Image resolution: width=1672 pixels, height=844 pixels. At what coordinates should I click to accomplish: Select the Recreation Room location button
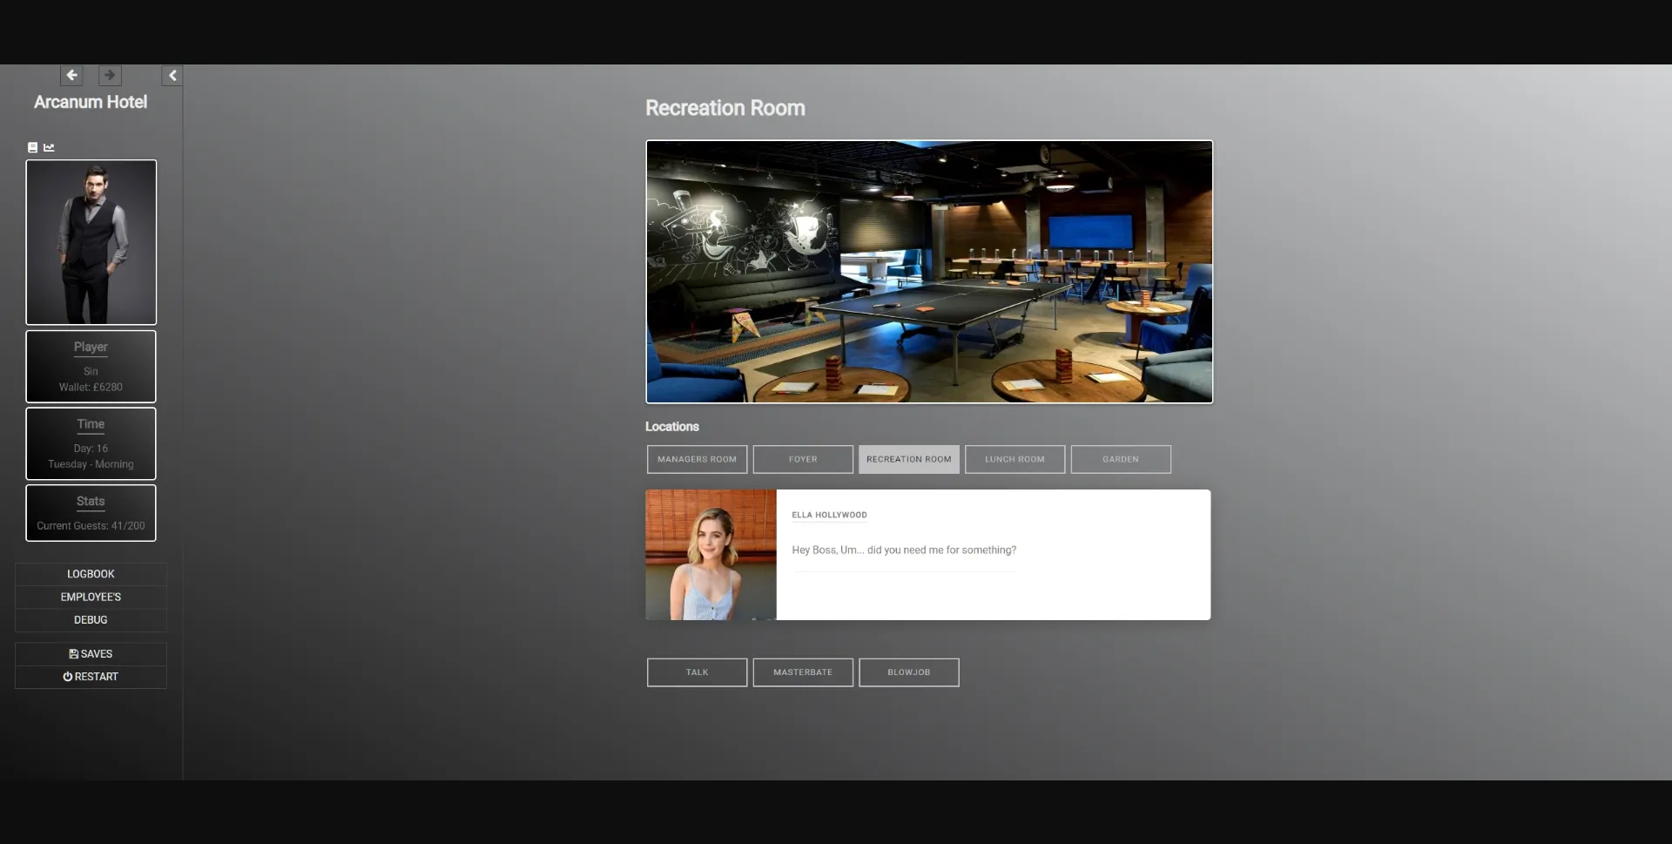tap(908, 459)
